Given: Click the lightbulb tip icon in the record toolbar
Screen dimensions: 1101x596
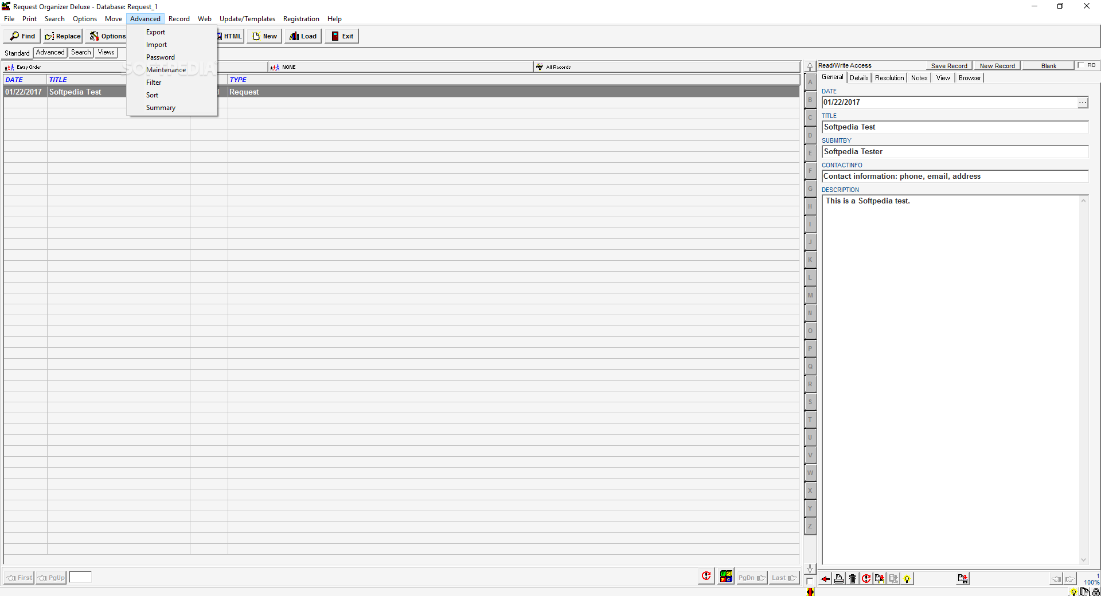Looking at the screenshot, I should [x=907, y=579].
